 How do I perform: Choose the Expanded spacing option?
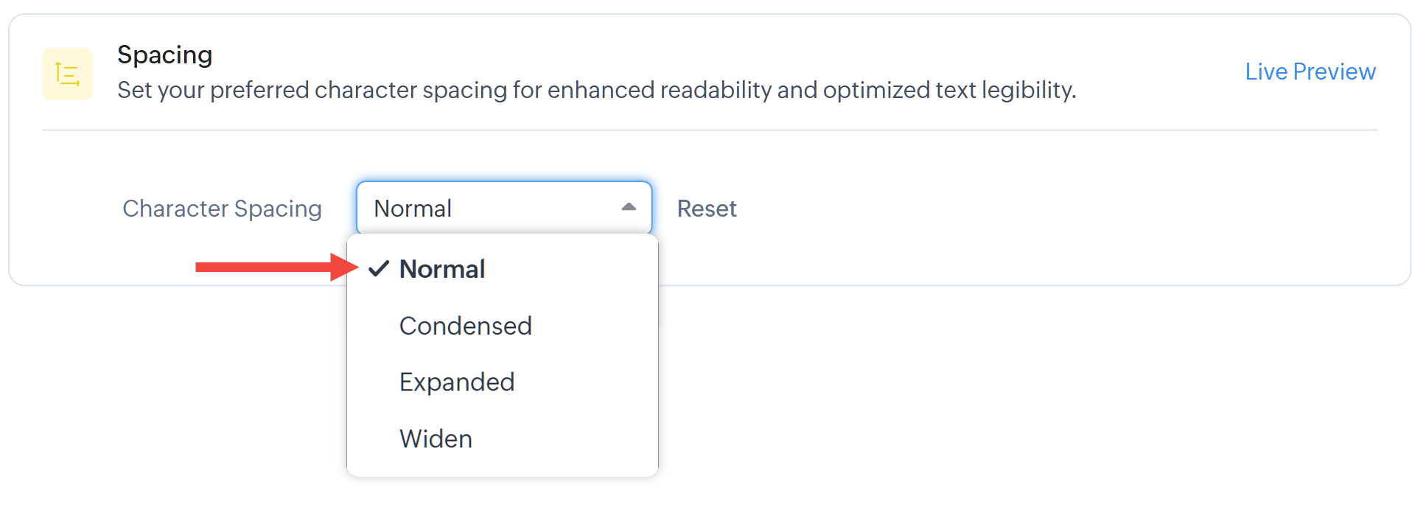tap(456, 382)
